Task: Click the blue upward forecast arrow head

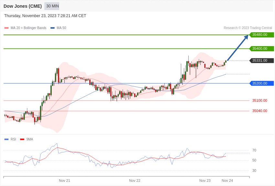Action: (x=246, y=37)
